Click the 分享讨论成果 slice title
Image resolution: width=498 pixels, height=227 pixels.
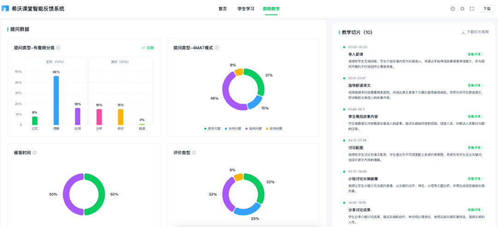(x=360, y=210)
